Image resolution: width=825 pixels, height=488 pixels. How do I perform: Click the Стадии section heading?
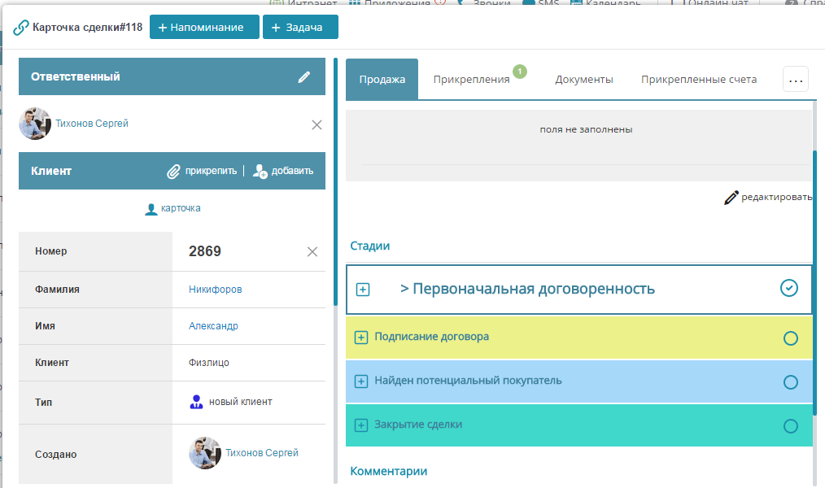[x=370, y=246]
